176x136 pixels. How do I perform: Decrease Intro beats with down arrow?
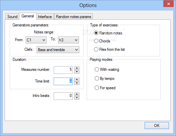coord(77,98)
